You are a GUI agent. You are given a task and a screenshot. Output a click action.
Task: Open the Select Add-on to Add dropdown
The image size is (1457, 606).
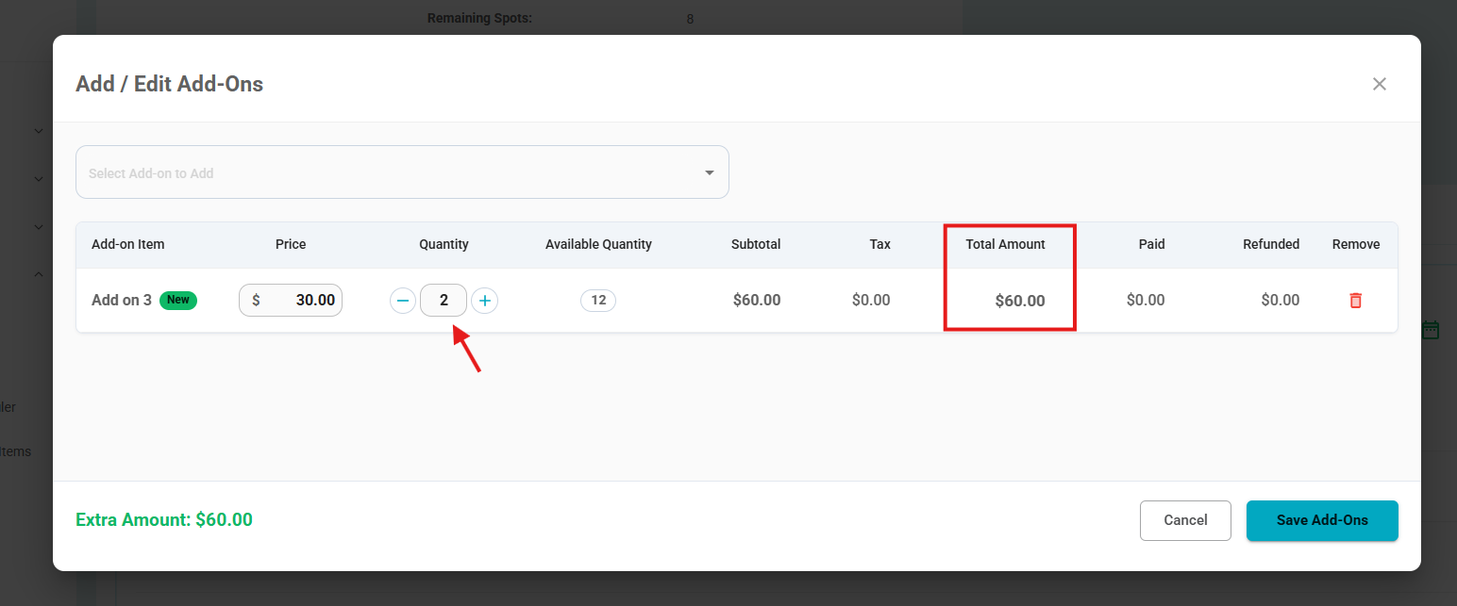pyautogui.click(x=402, y=172)
